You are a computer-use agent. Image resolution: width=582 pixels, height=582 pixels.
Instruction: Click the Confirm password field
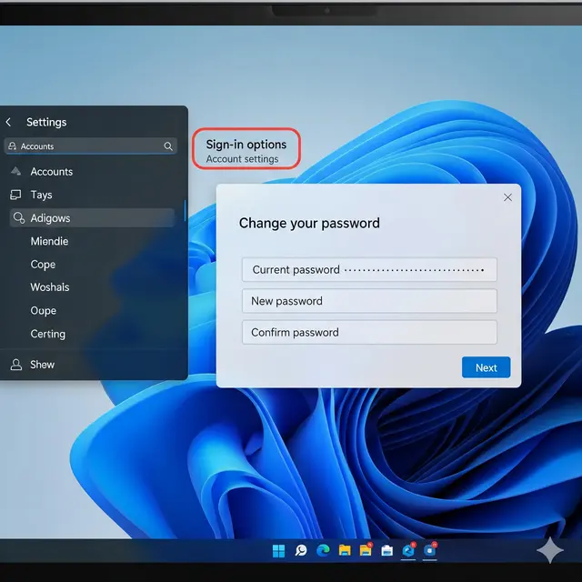click(369, 332)
